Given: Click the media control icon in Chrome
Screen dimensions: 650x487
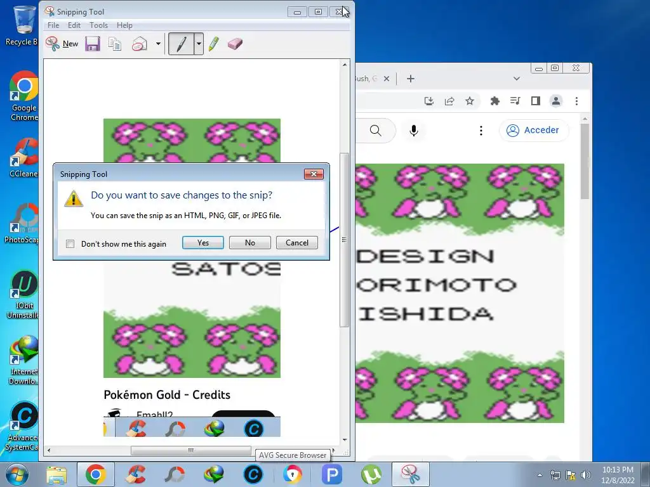Looking at the screenshot, I should point(515,101).
